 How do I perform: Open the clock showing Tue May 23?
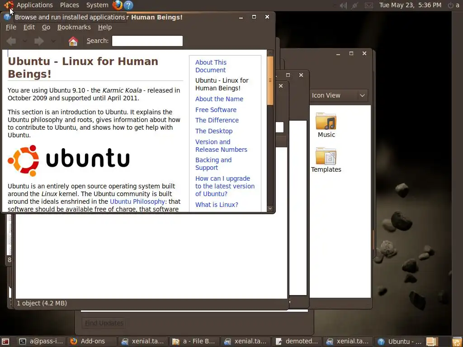coord(410,5)
